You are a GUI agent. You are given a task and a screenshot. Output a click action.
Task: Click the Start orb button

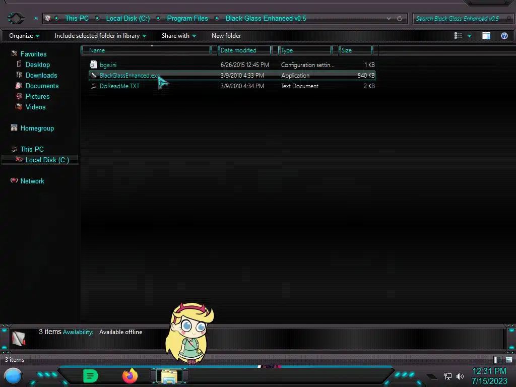point(13,376)
